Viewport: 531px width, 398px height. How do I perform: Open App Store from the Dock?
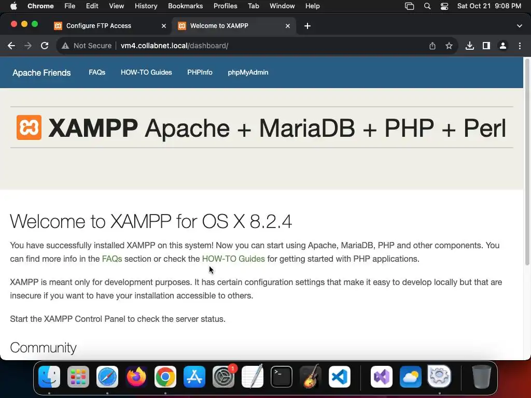[194, 377]
